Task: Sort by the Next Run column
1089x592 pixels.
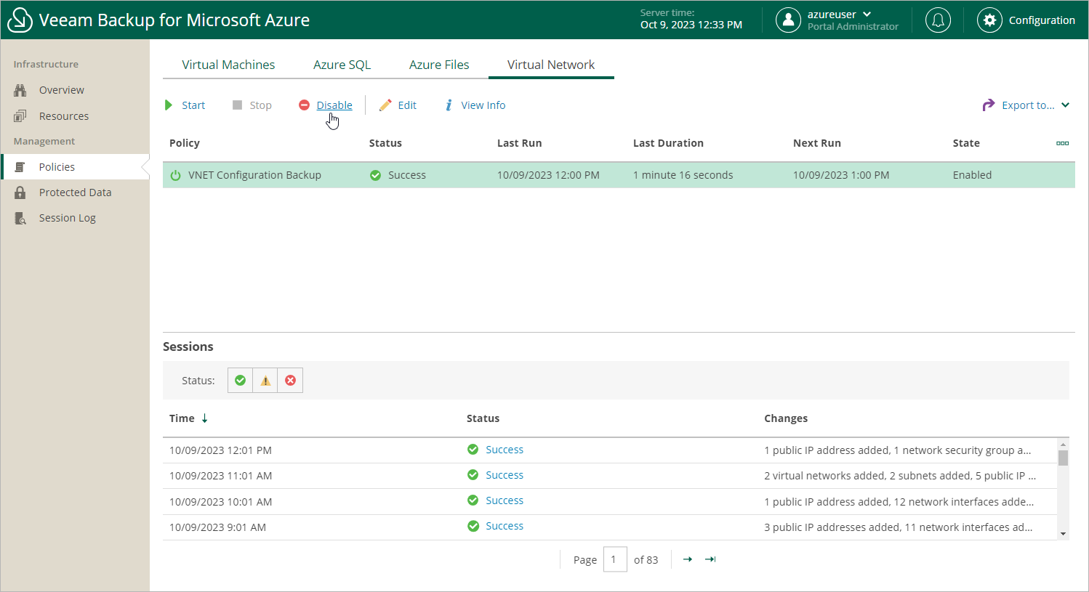Action: 817,143
